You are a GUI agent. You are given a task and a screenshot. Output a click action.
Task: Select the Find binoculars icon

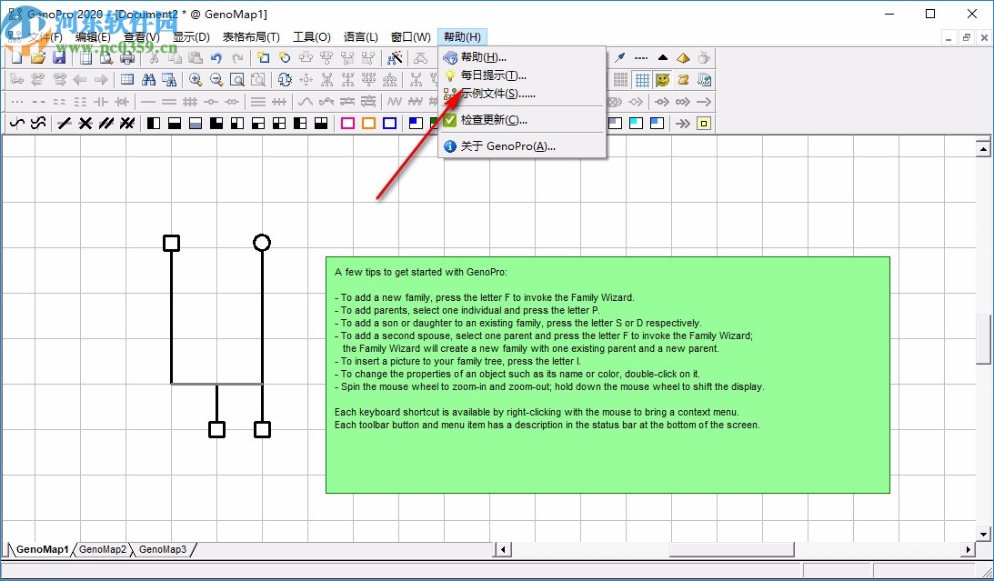click(x=148, y=78)
